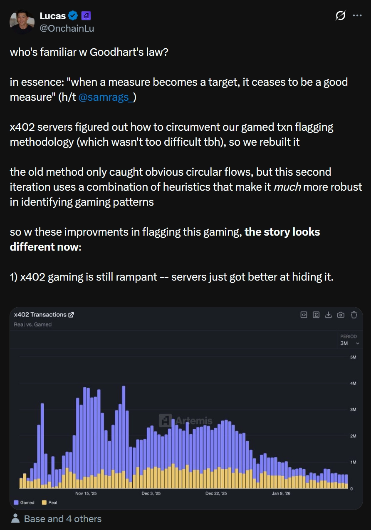Click the x402 Transactions chart title

tap(40, 315)
